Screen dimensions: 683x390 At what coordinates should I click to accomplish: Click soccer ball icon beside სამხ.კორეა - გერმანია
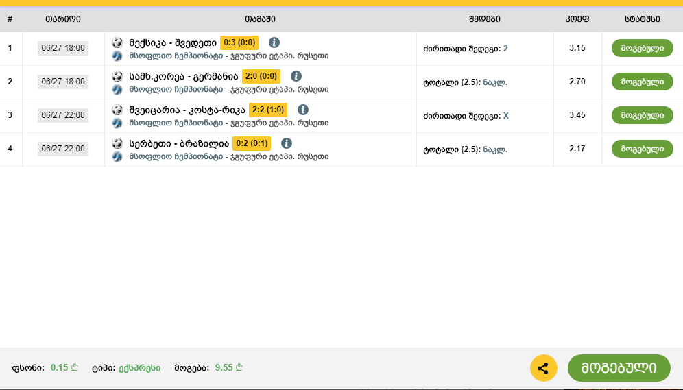[117, 76]
